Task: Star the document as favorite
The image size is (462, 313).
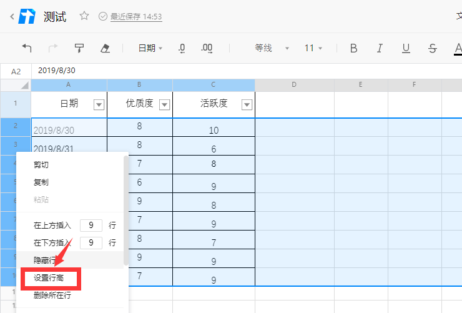Action: click(x=84, y=16)
